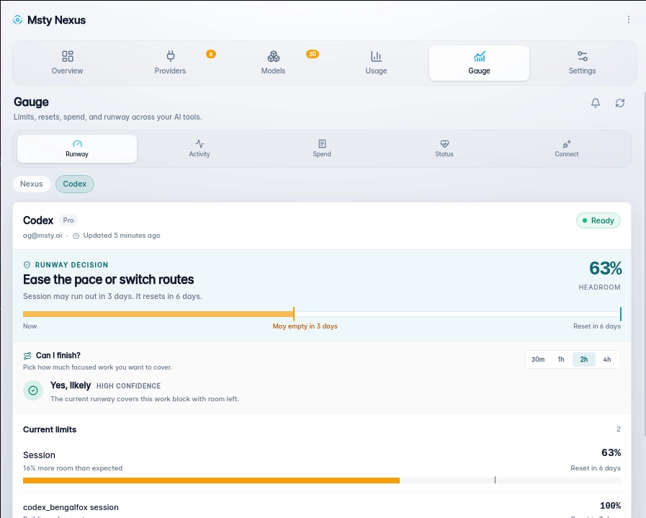Switch to the Activity sub-tab
646x518 pixels.
[199, 148]
